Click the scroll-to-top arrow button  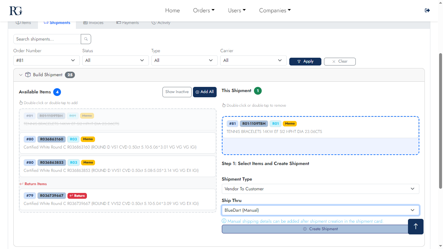pyautogui.click(x=416, y=226)
